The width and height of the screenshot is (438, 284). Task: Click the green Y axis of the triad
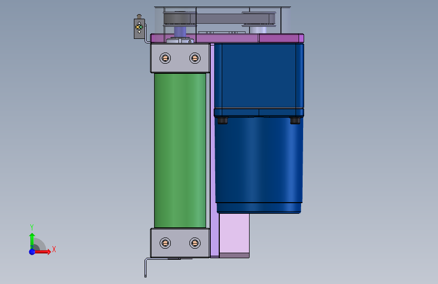click(x=32, y=241)
